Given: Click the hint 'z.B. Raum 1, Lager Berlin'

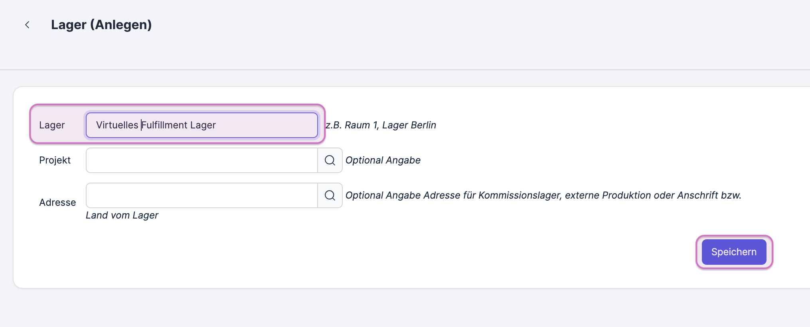Looking at the screenshot, I should pyautogui.click(x=381, y=125).
